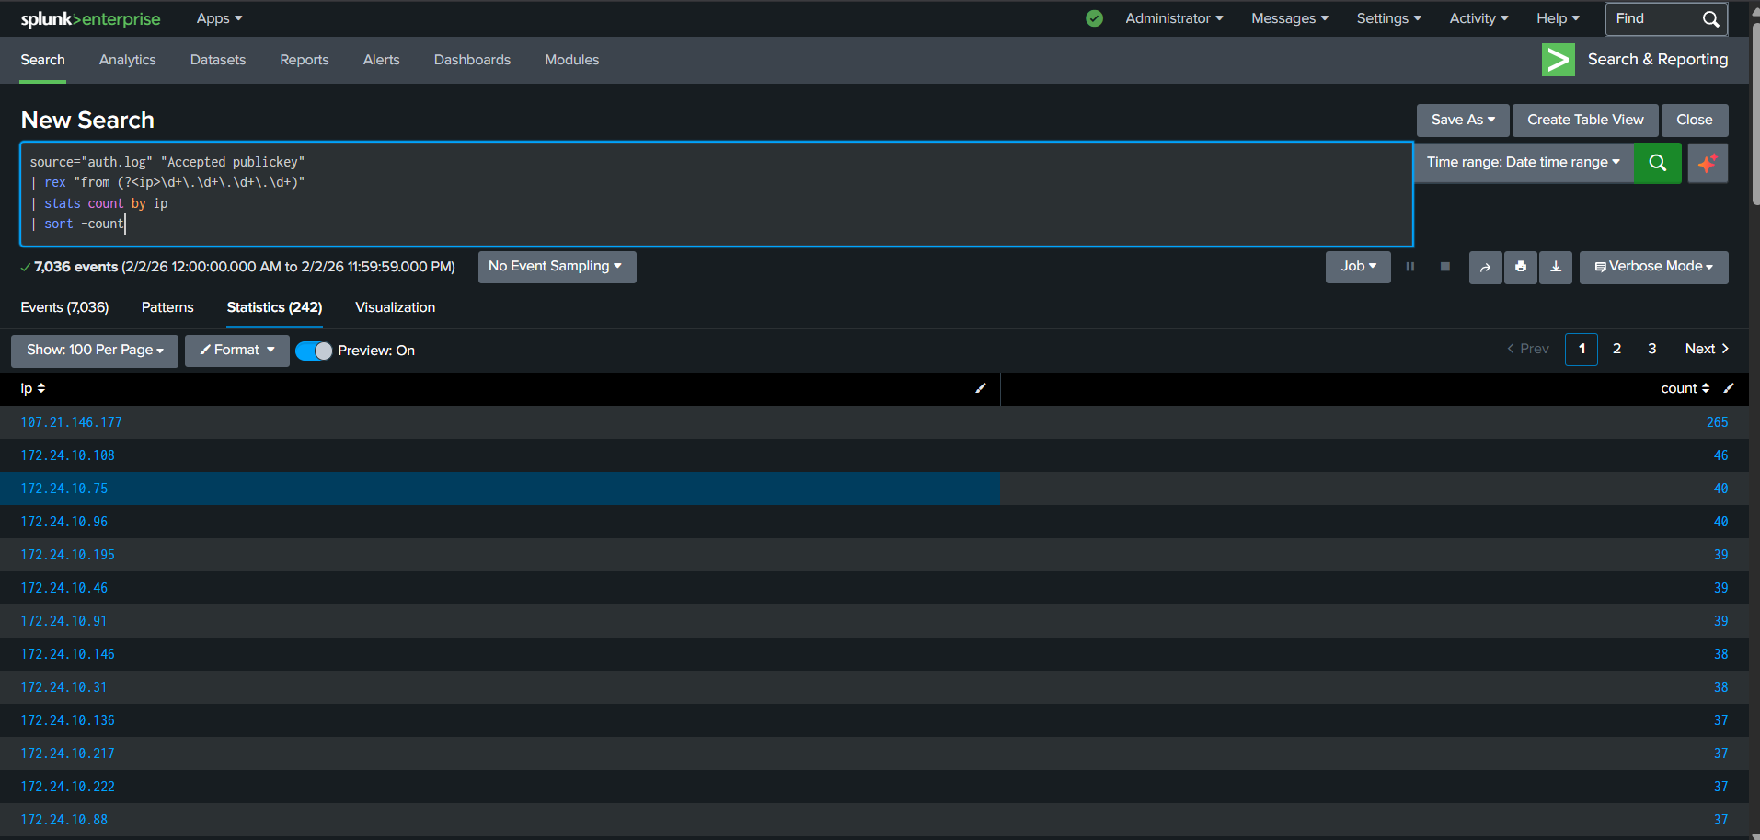Viewport: 1760px width, 840px height.
Task: Click count value 46
Action: [x=1721, y=455]
